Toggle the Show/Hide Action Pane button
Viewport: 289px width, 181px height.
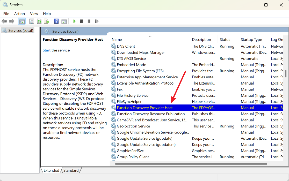64,21
